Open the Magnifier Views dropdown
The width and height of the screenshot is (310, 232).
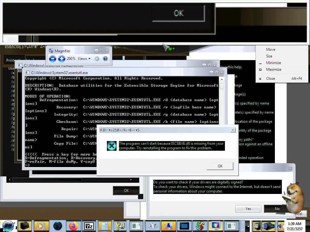pos(84,59)
